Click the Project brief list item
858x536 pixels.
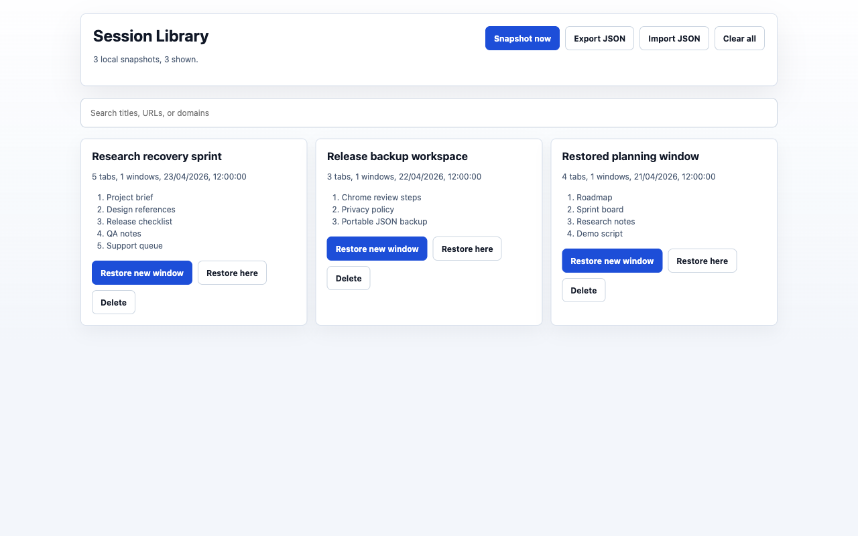click(x=129, y=198)
